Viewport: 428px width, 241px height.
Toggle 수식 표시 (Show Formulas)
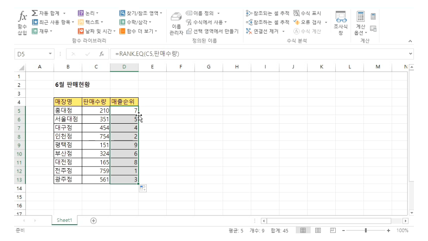click(307, 13)
